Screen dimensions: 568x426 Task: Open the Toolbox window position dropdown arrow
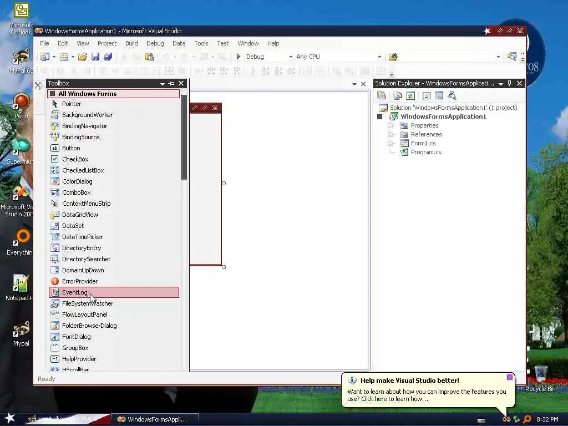[x=163, y=84]
